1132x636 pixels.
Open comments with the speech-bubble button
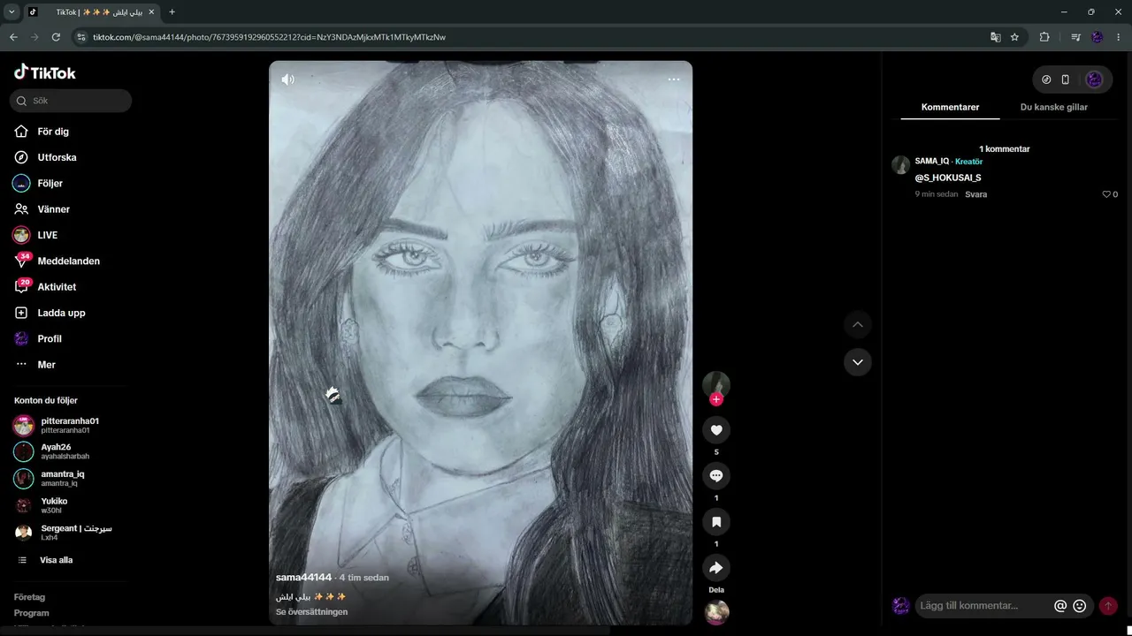tap(716, 476)
